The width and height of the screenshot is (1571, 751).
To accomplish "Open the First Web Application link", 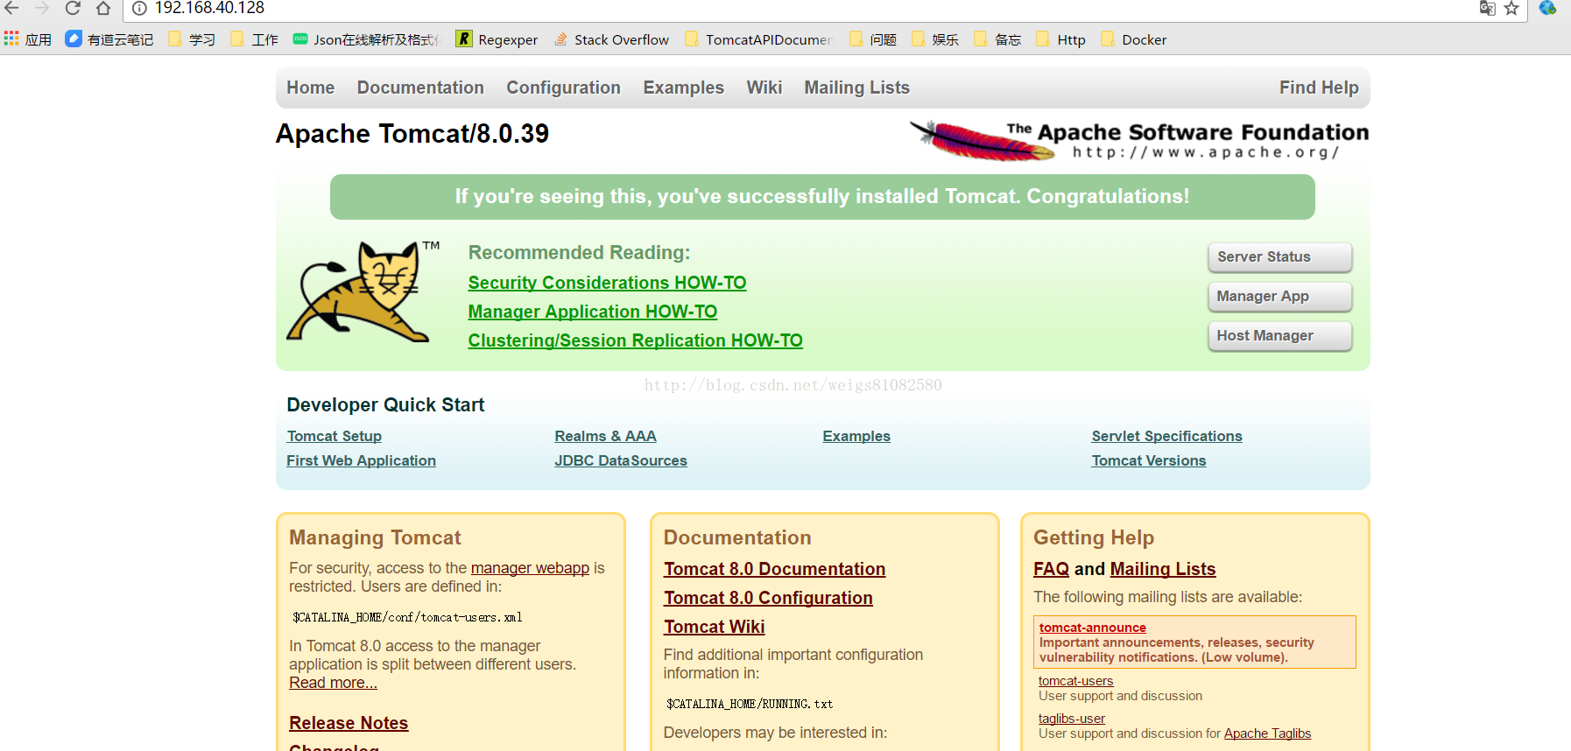I will point(361,460).
